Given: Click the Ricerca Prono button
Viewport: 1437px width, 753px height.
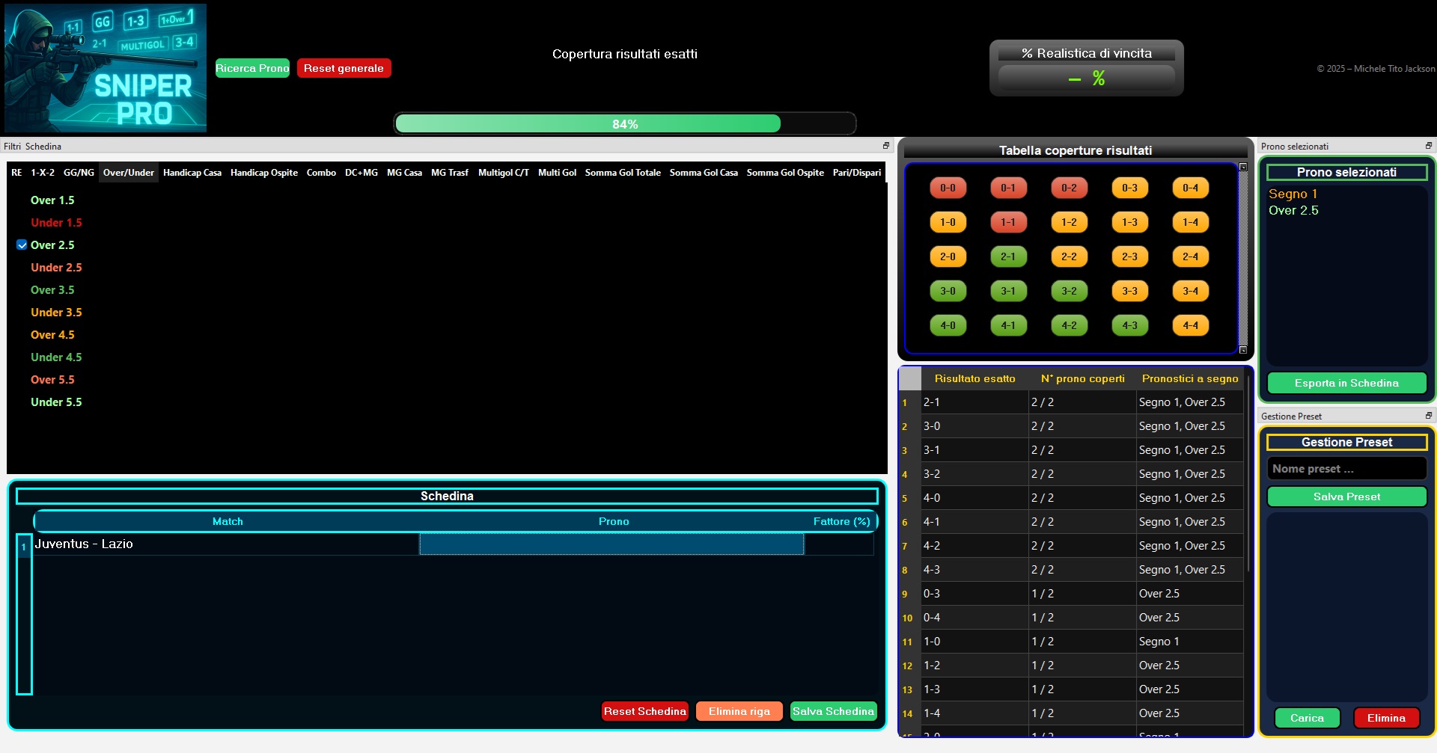Looking at the screenshot, I should (x=252, y=68).
